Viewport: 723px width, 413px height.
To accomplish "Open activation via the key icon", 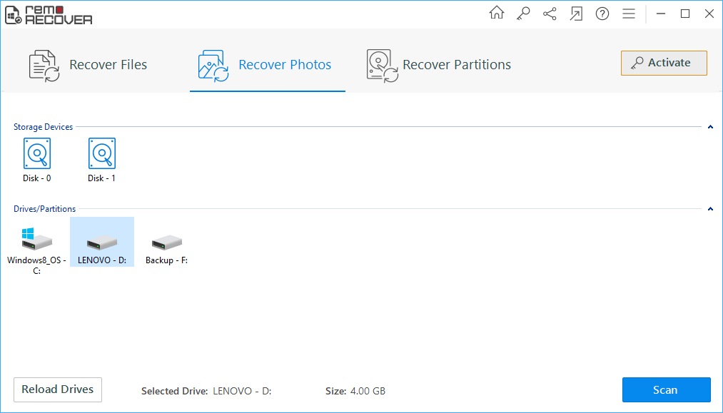I will click(523, 13).
